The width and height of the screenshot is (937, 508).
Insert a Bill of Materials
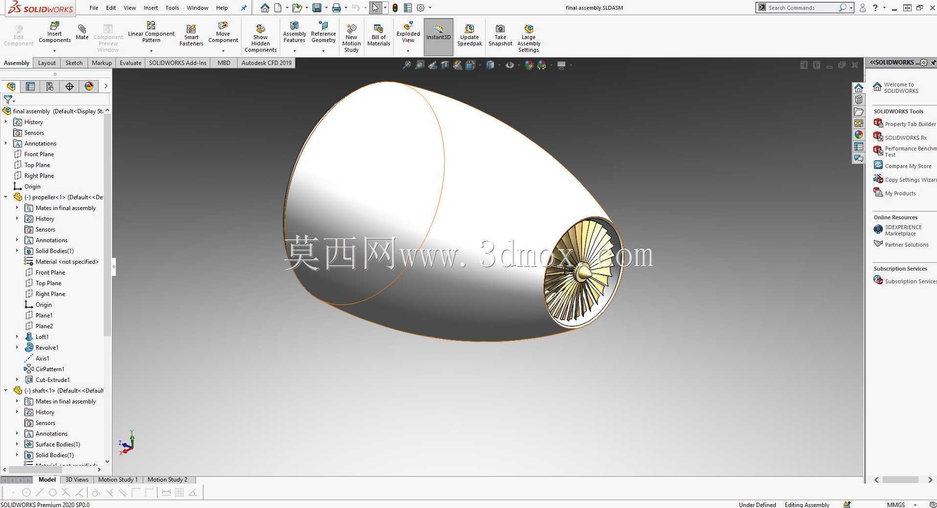point(379,35)
